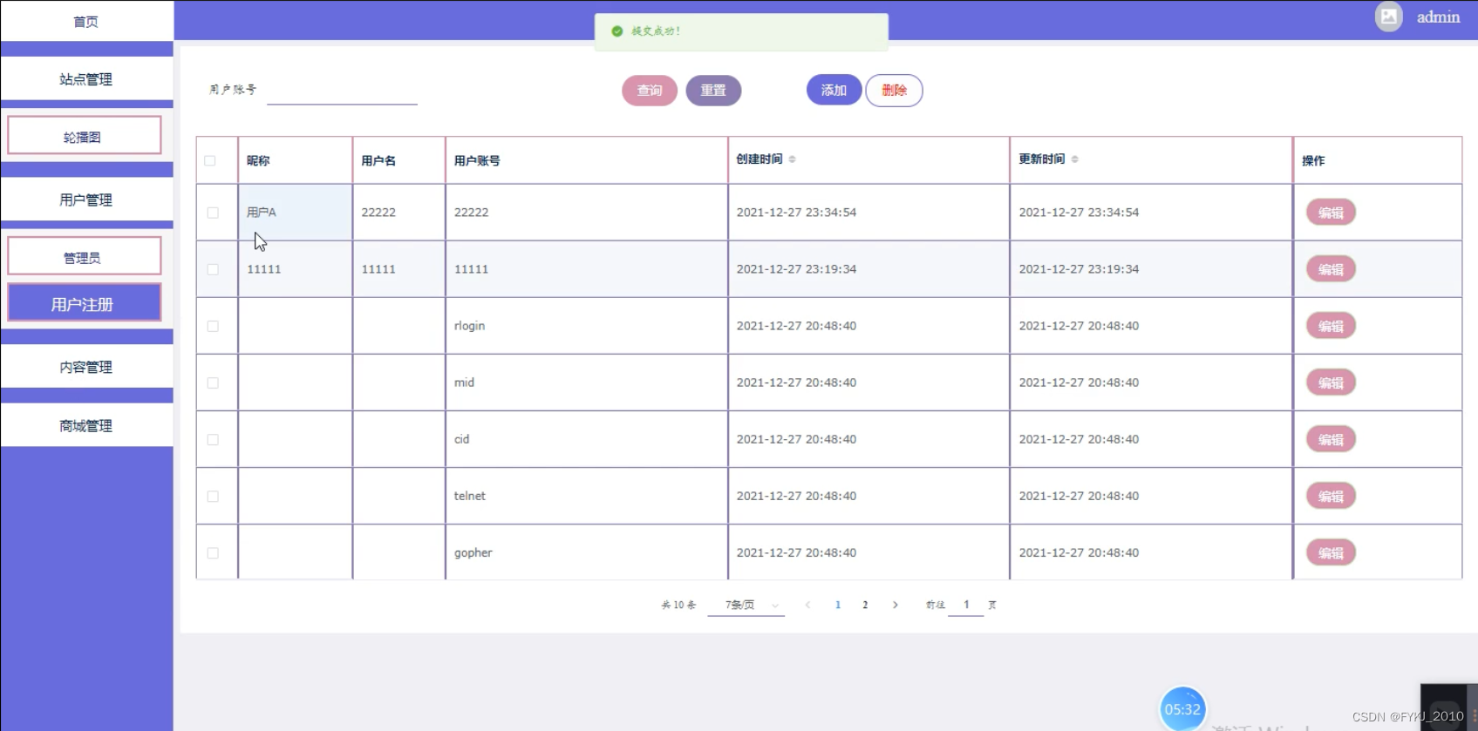Go to page 2 in pagination
Screen dimensions: 1478x731
click(865, 605)
